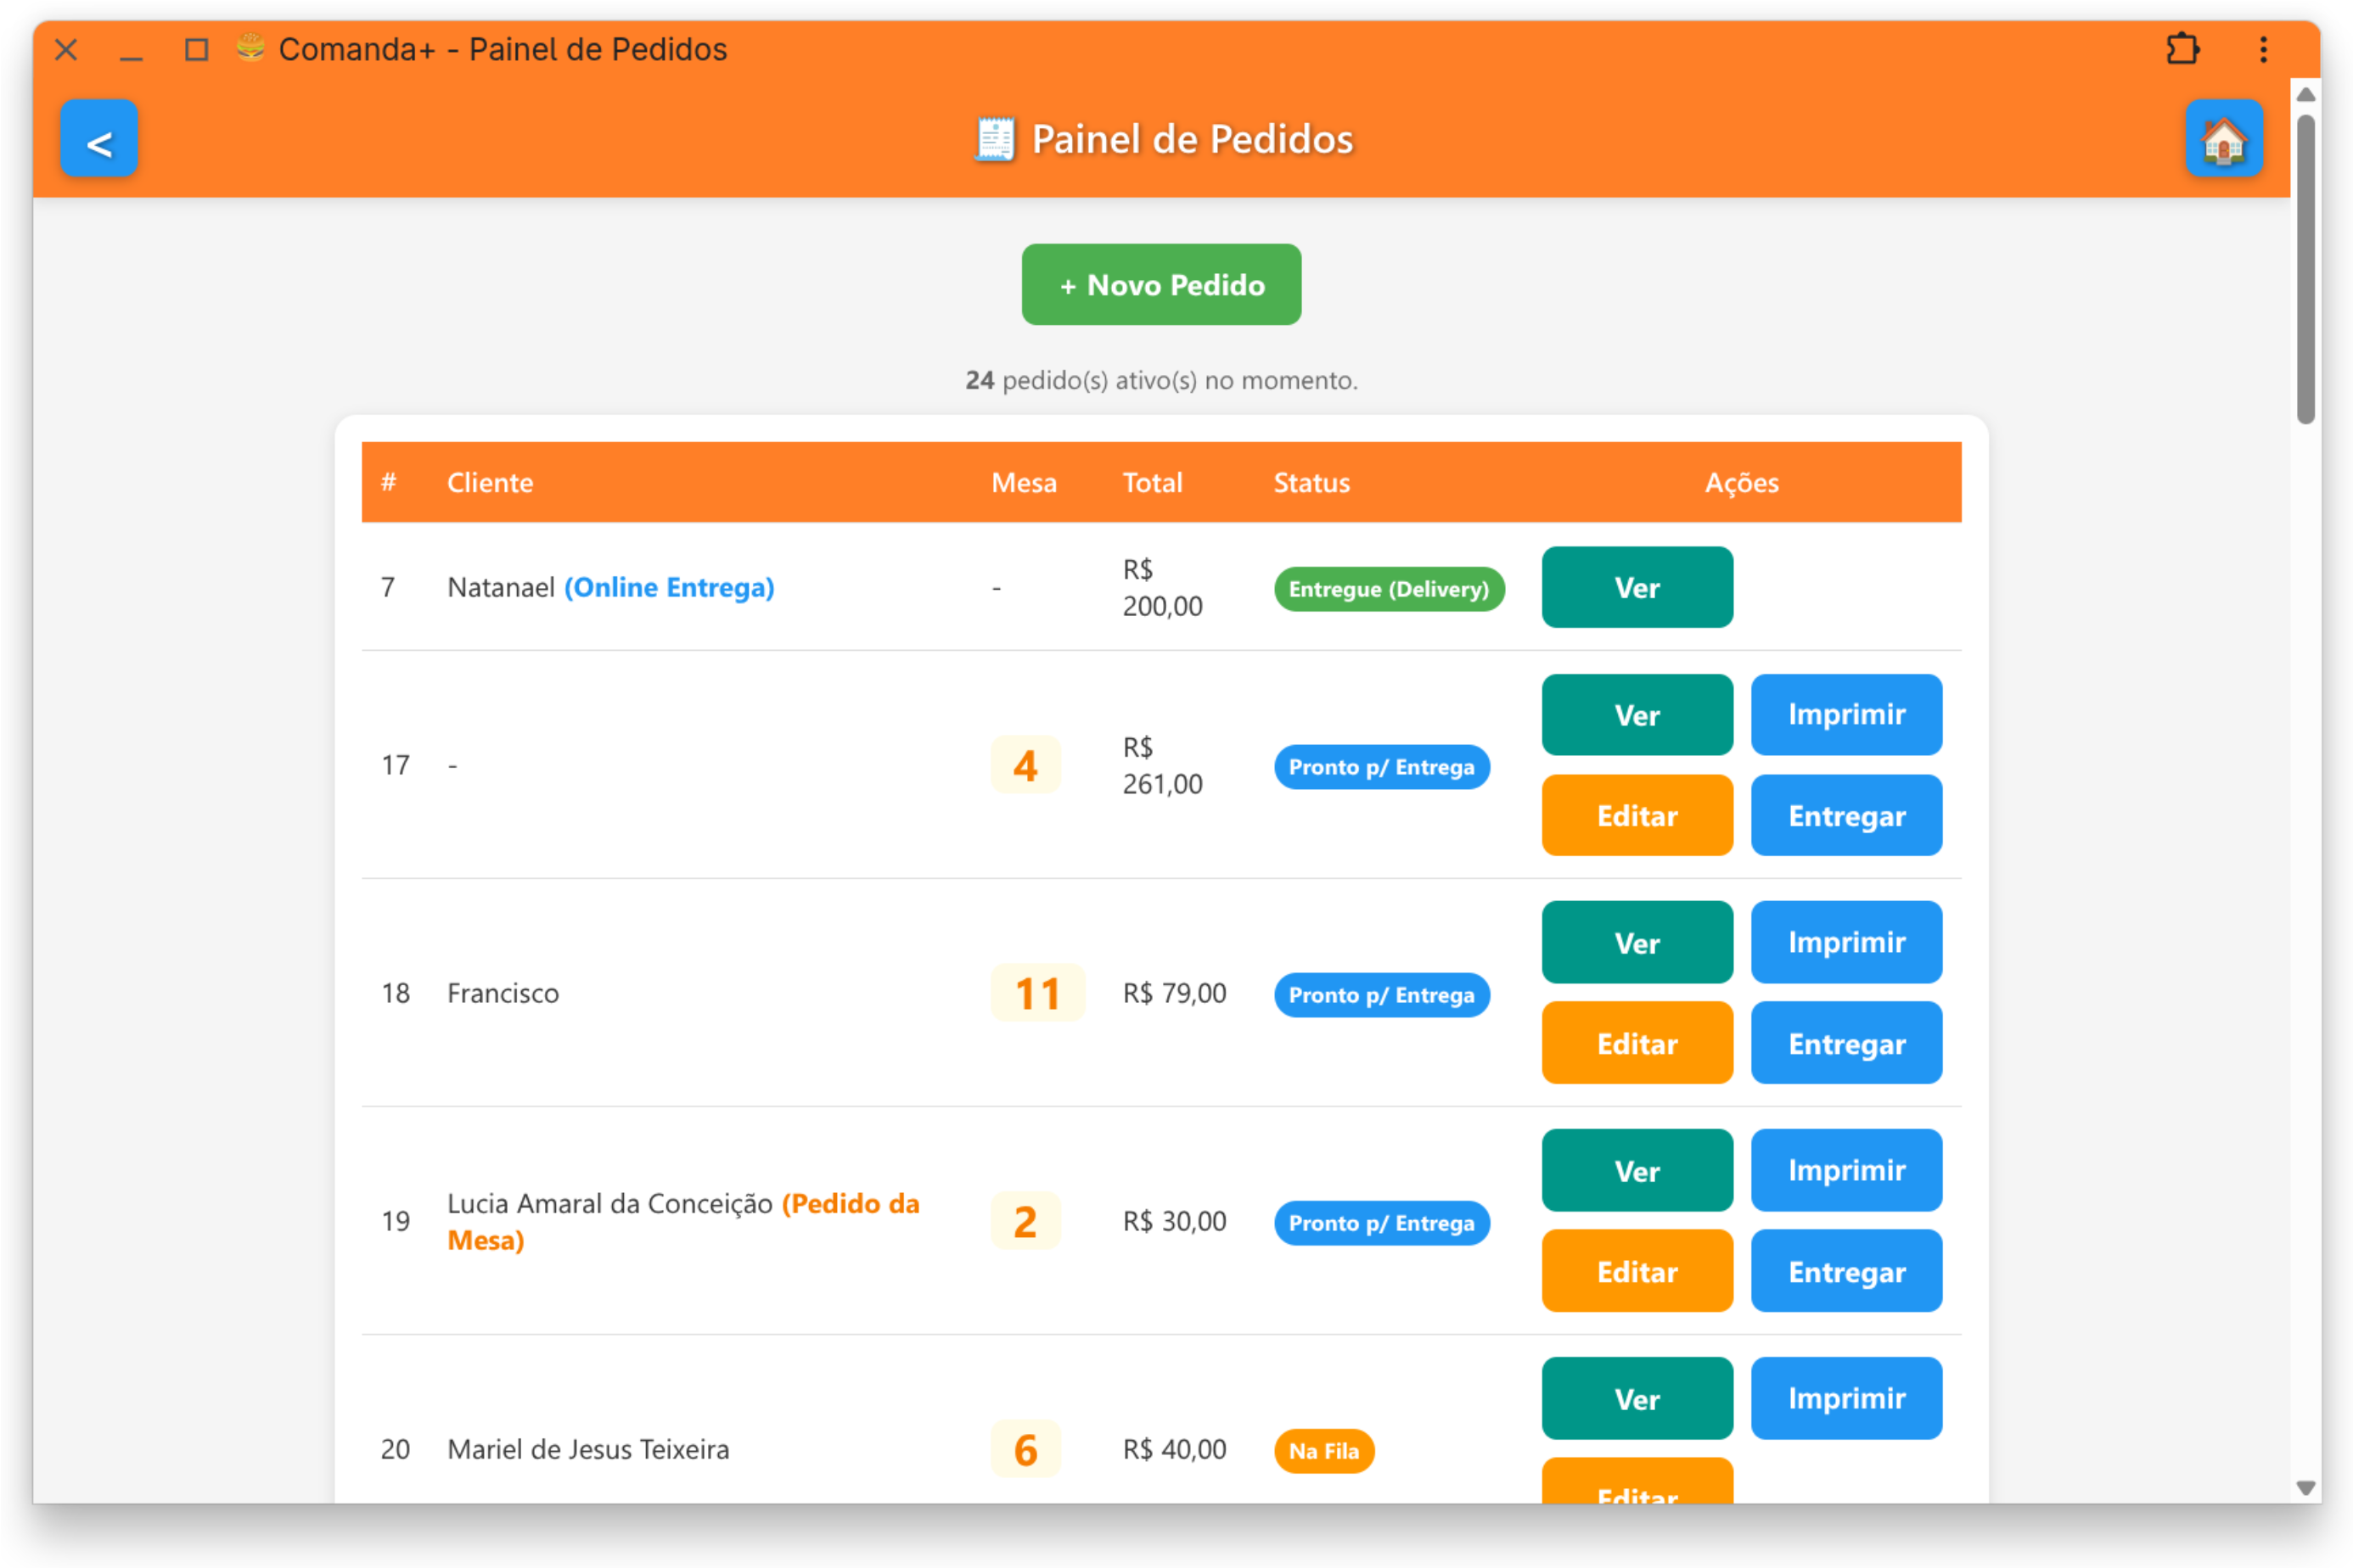Click the Entregue (Delivery) status badge
2353x1568 pixels.
[1389, 589]
